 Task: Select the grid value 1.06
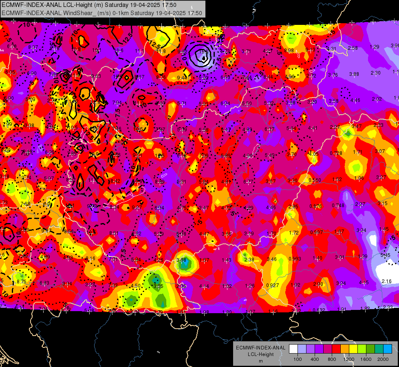click(x=359, y=178)
